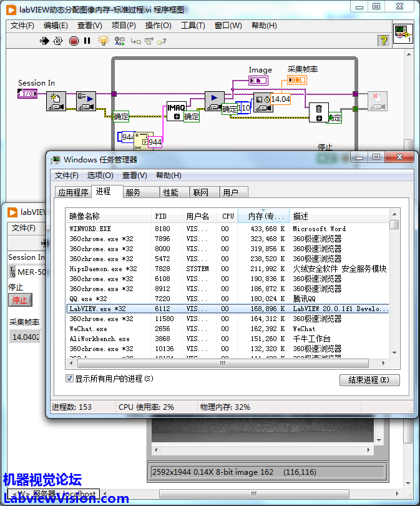This screenshot has height=506, width=420.
Task: Select the frame rate timer node
Action: pyautogui.click(x=263, y=102)
